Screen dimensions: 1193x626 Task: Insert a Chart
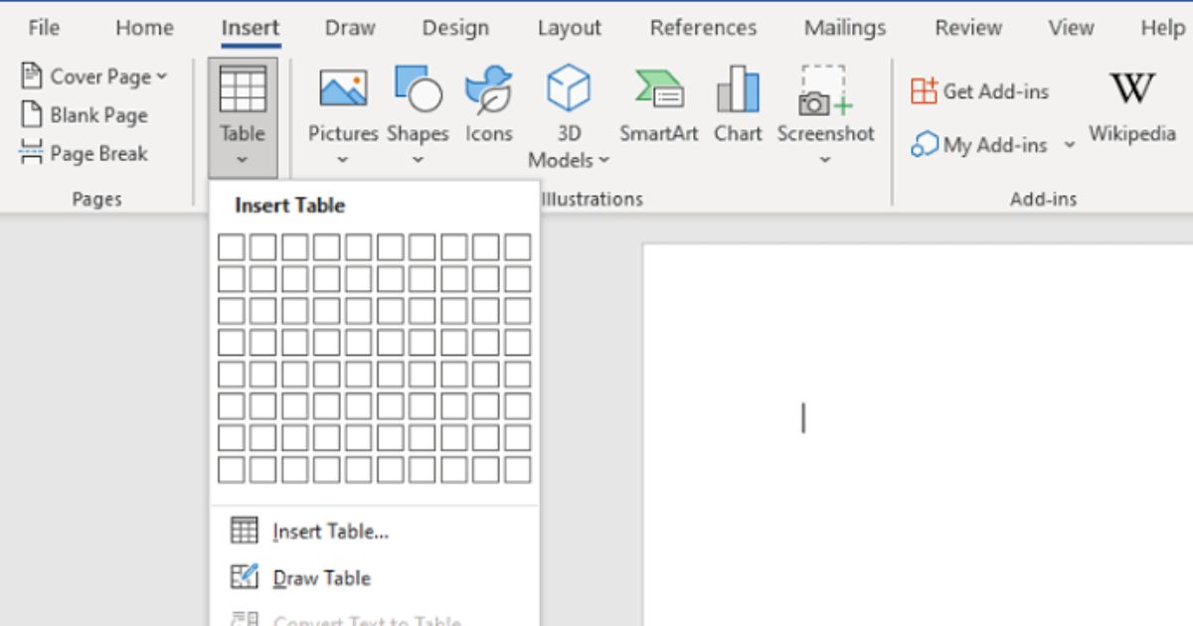pyautogui.click(x=738, y=104)
